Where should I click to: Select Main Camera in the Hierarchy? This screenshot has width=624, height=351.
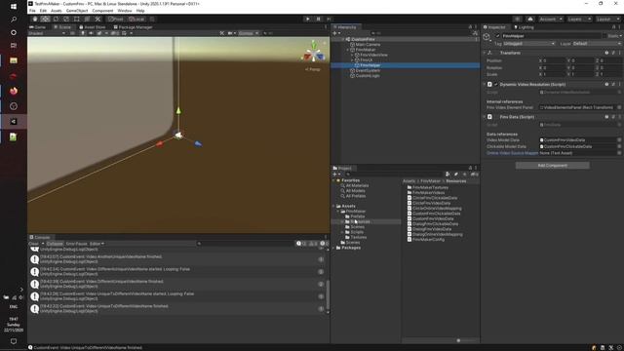tap(368, 45)
